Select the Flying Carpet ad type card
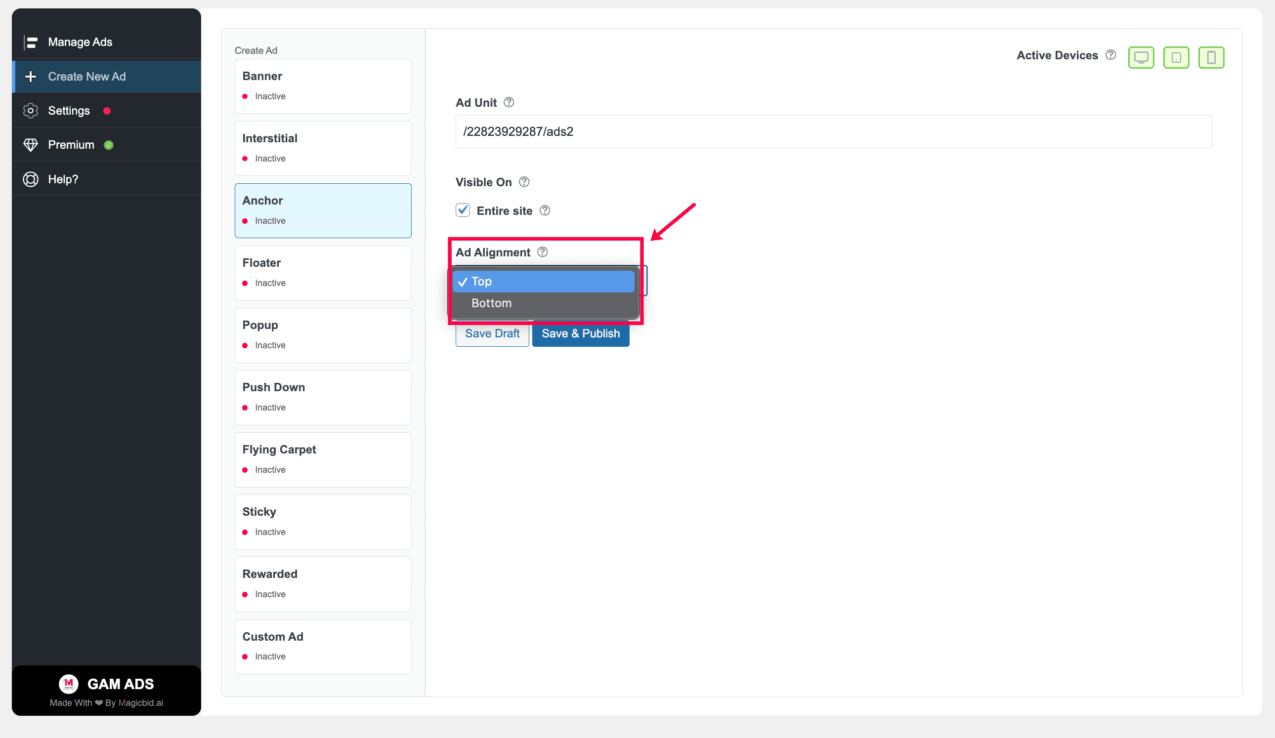1275x738 pixels. 323,459
